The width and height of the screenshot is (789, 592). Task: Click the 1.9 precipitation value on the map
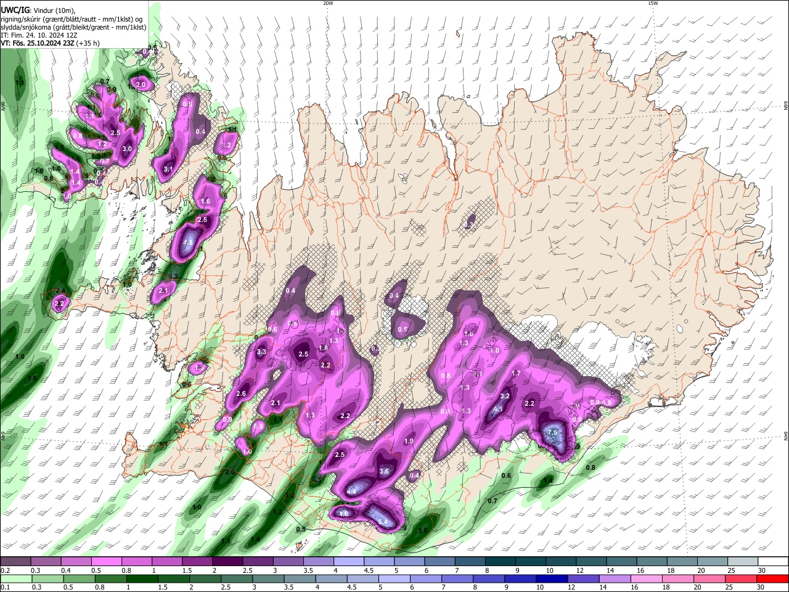pyautogui.click(x=409, y=441)
